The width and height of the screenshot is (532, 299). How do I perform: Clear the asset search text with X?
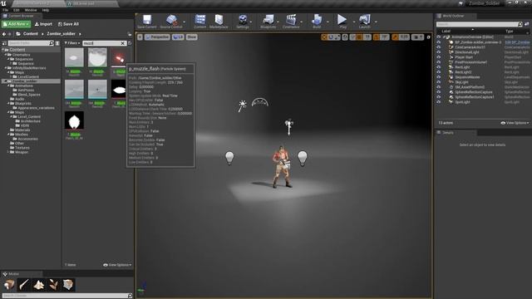coord(123,43)
